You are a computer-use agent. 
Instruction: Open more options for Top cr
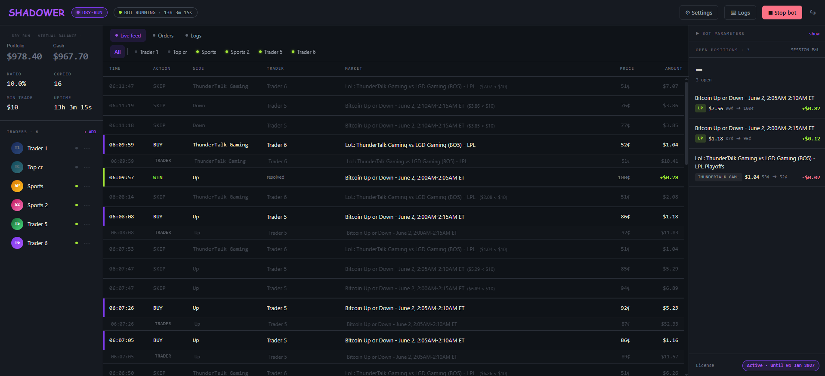(87, 168)
